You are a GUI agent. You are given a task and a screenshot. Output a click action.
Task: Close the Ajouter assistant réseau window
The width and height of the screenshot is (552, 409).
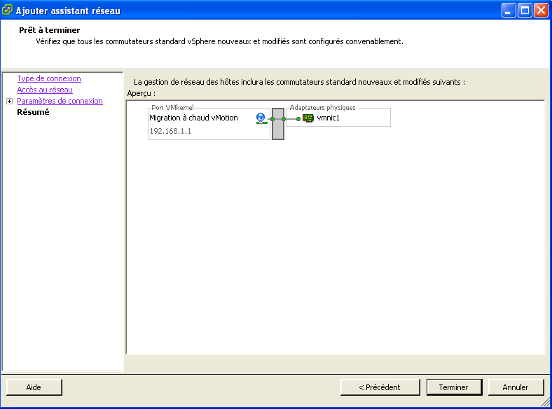(x=541, y=11)
